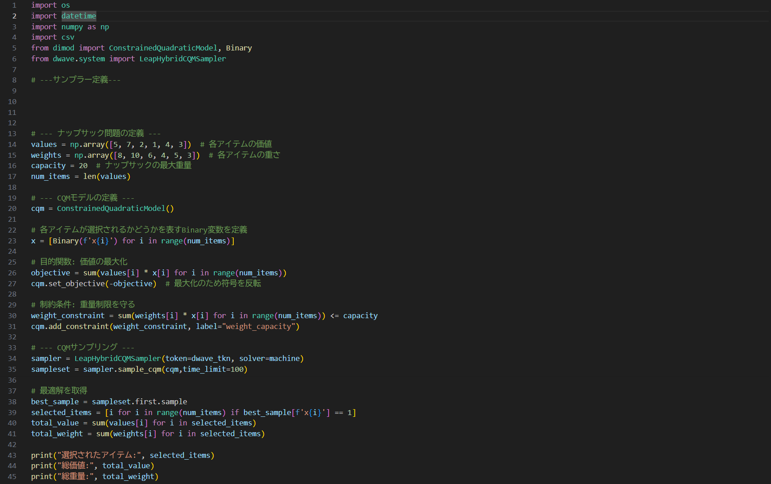771x484 pixels.
Task: Click ConstrainedQuadraticModel in the dimod import line
Action: click(163, 48)
